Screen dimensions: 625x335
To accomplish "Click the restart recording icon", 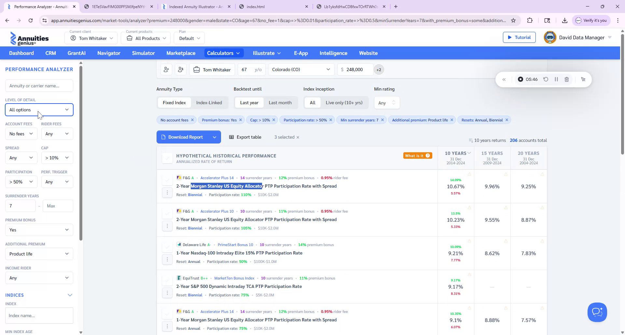I will (546, 79).
